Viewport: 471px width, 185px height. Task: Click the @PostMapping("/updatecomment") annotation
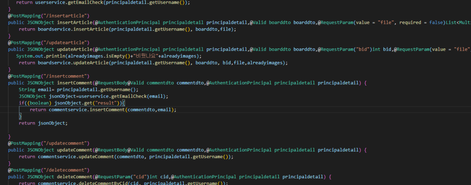point(49,143)
